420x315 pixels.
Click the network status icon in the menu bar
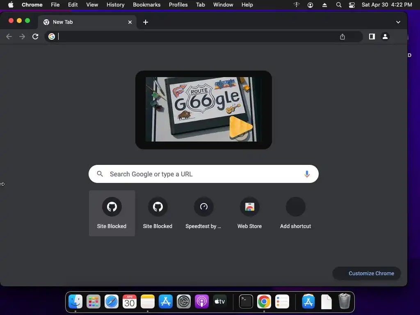(x=296, y=5)
